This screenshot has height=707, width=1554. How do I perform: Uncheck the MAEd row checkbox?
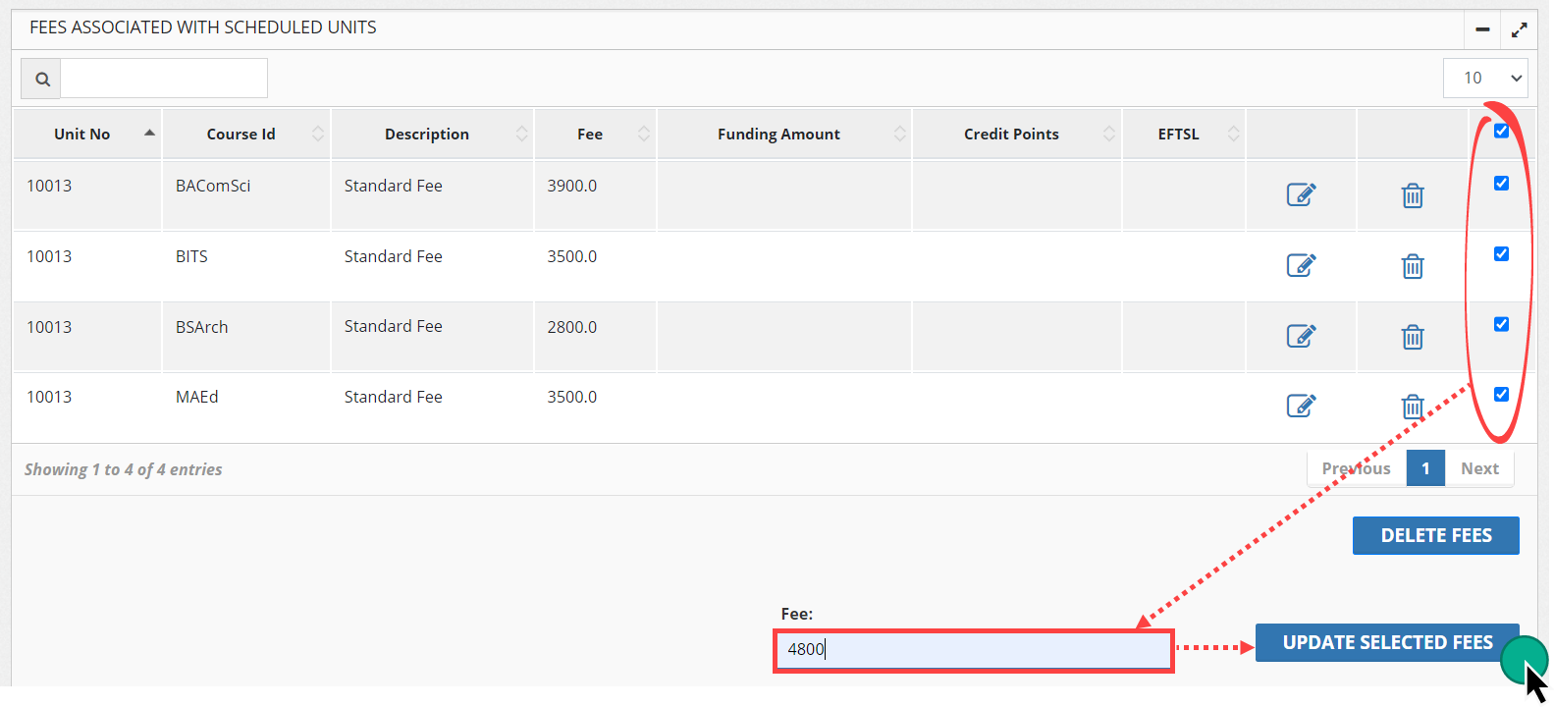(1501, 395)
